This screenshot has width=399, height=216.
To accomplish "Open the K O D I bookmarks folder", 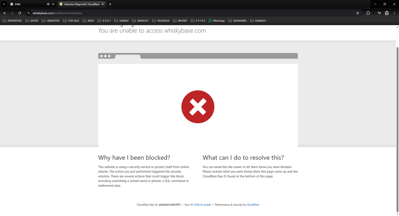I will pos(104,21).
